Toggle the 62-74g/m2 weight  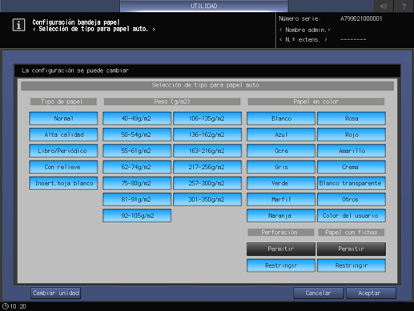click(x=137, y=167)
